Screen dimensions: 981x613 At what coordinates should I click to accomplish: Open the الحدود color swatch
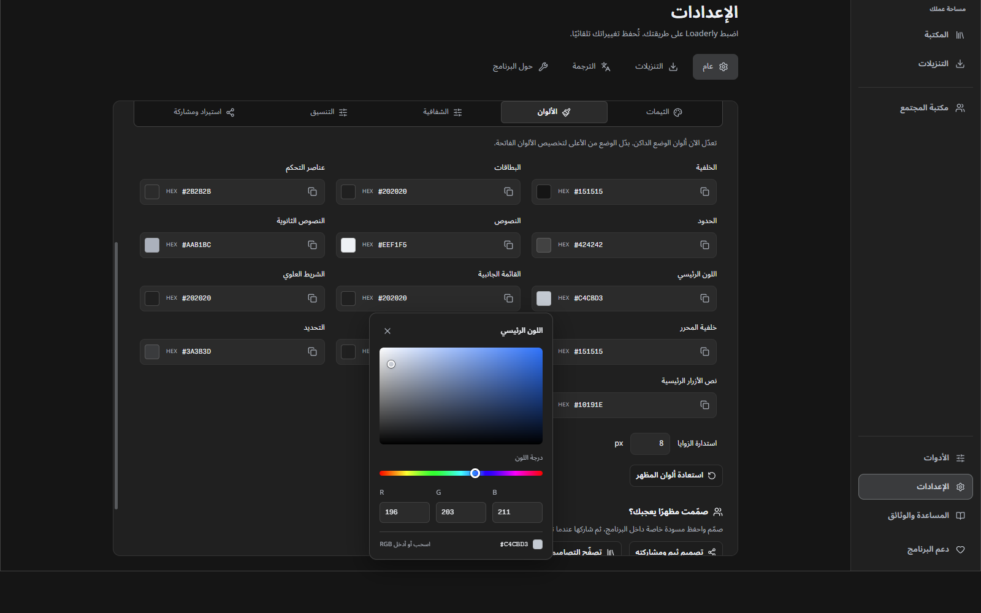pos(544,245)
